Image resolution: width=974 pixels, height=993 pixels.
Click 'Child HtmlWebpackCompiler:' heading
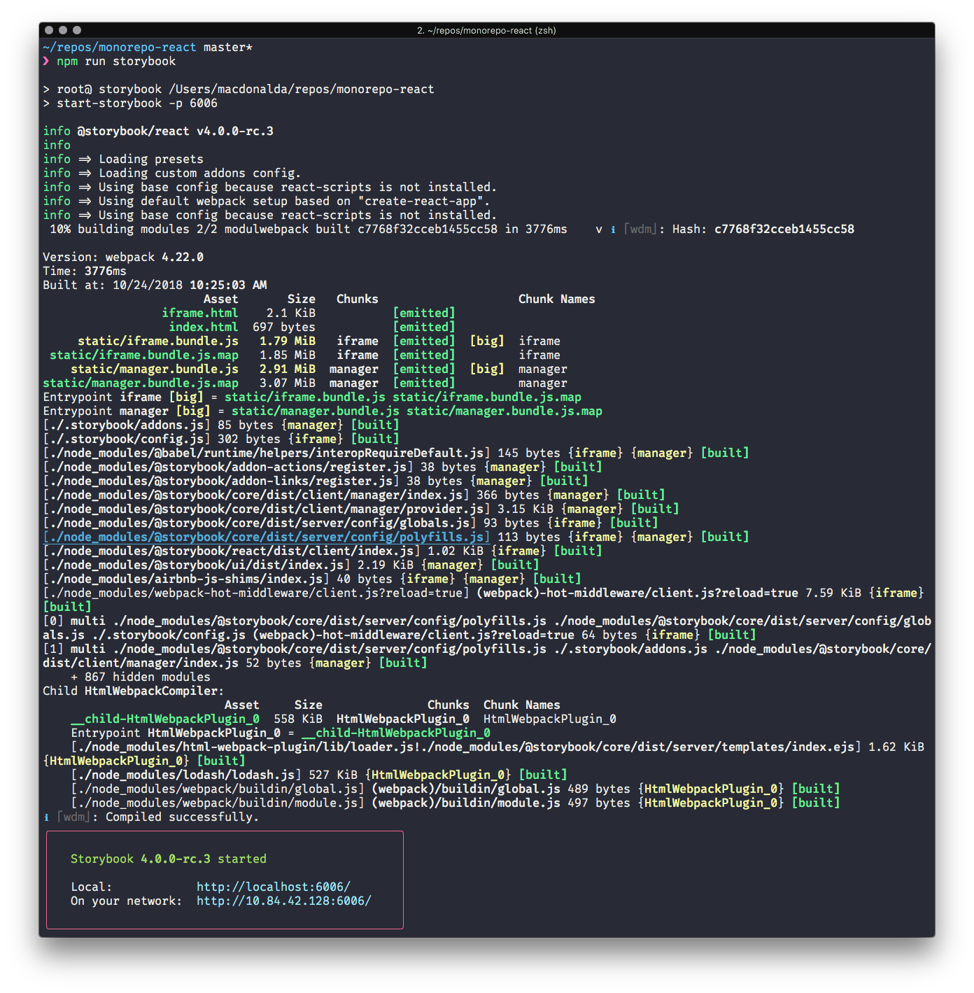click(134, 691)
